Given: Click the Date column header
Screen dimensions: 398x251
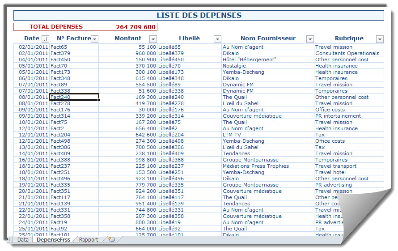Looking at the screenshot, I should pos(32,38).
